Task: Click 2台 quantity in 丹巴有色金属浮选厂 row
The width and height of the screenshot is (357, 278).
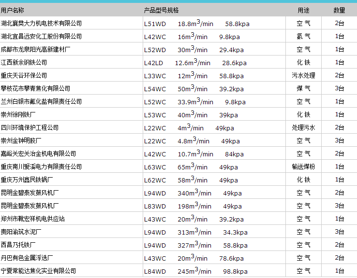Action: point(339,258)
